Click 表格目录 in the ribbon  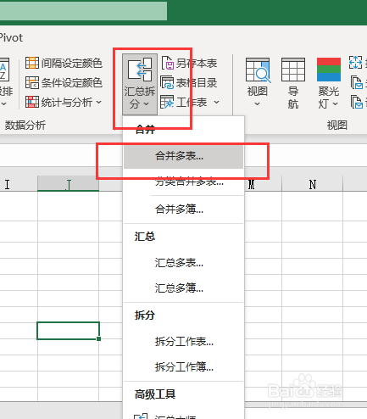[189, 82]
